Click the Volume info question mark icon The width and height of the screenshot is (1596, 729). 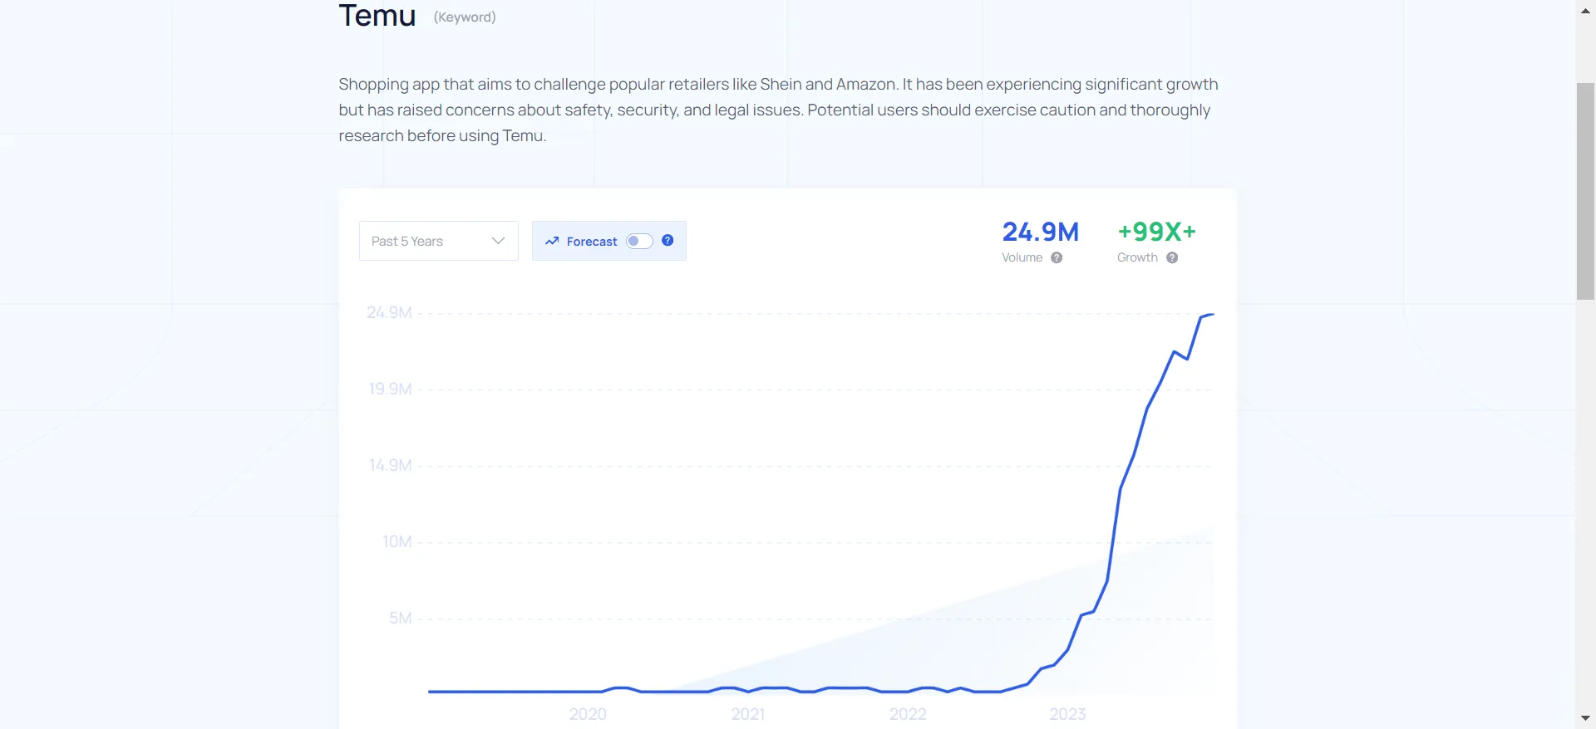[1057, 257]
